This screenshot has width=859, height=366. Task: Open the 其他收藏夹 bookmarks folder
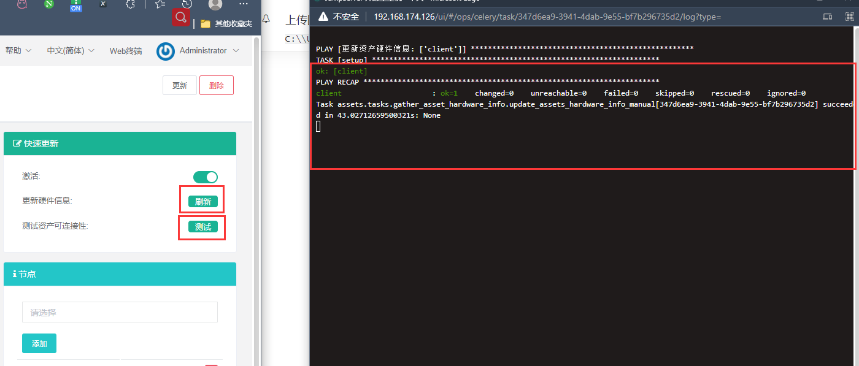tap(226, 24)
